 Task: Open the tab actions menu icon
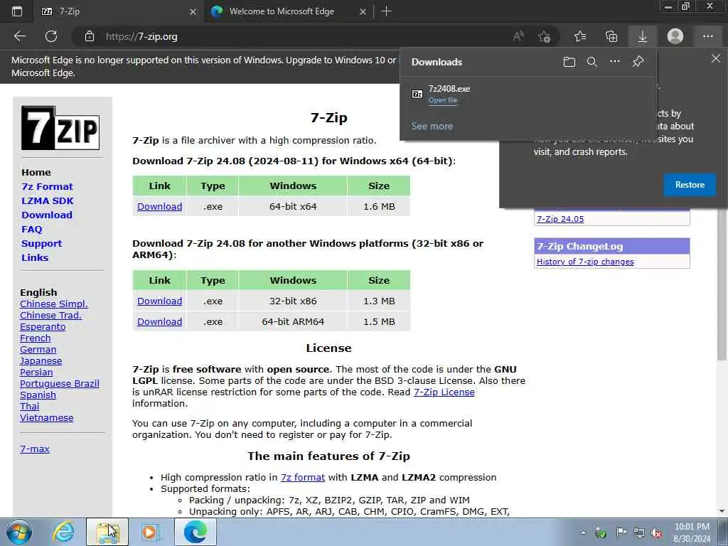17,11
